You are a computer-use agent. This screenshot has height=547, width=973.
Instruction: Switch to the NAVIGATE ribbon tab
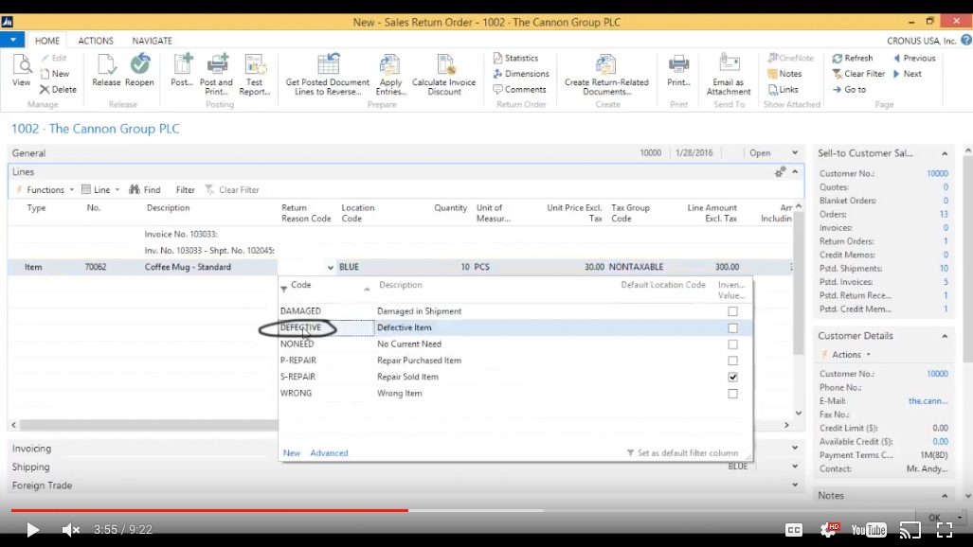(x=152, y=41)
